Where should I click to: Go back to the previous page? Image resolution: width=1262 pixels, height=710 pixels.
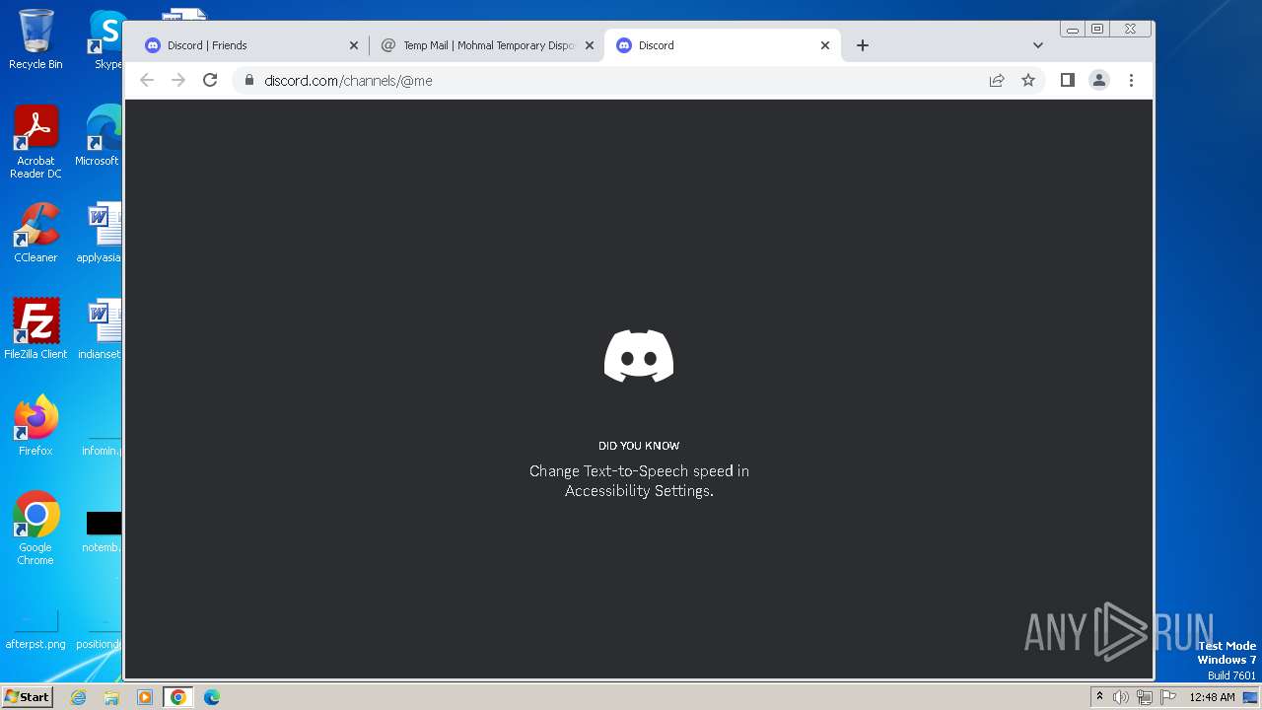147,80
